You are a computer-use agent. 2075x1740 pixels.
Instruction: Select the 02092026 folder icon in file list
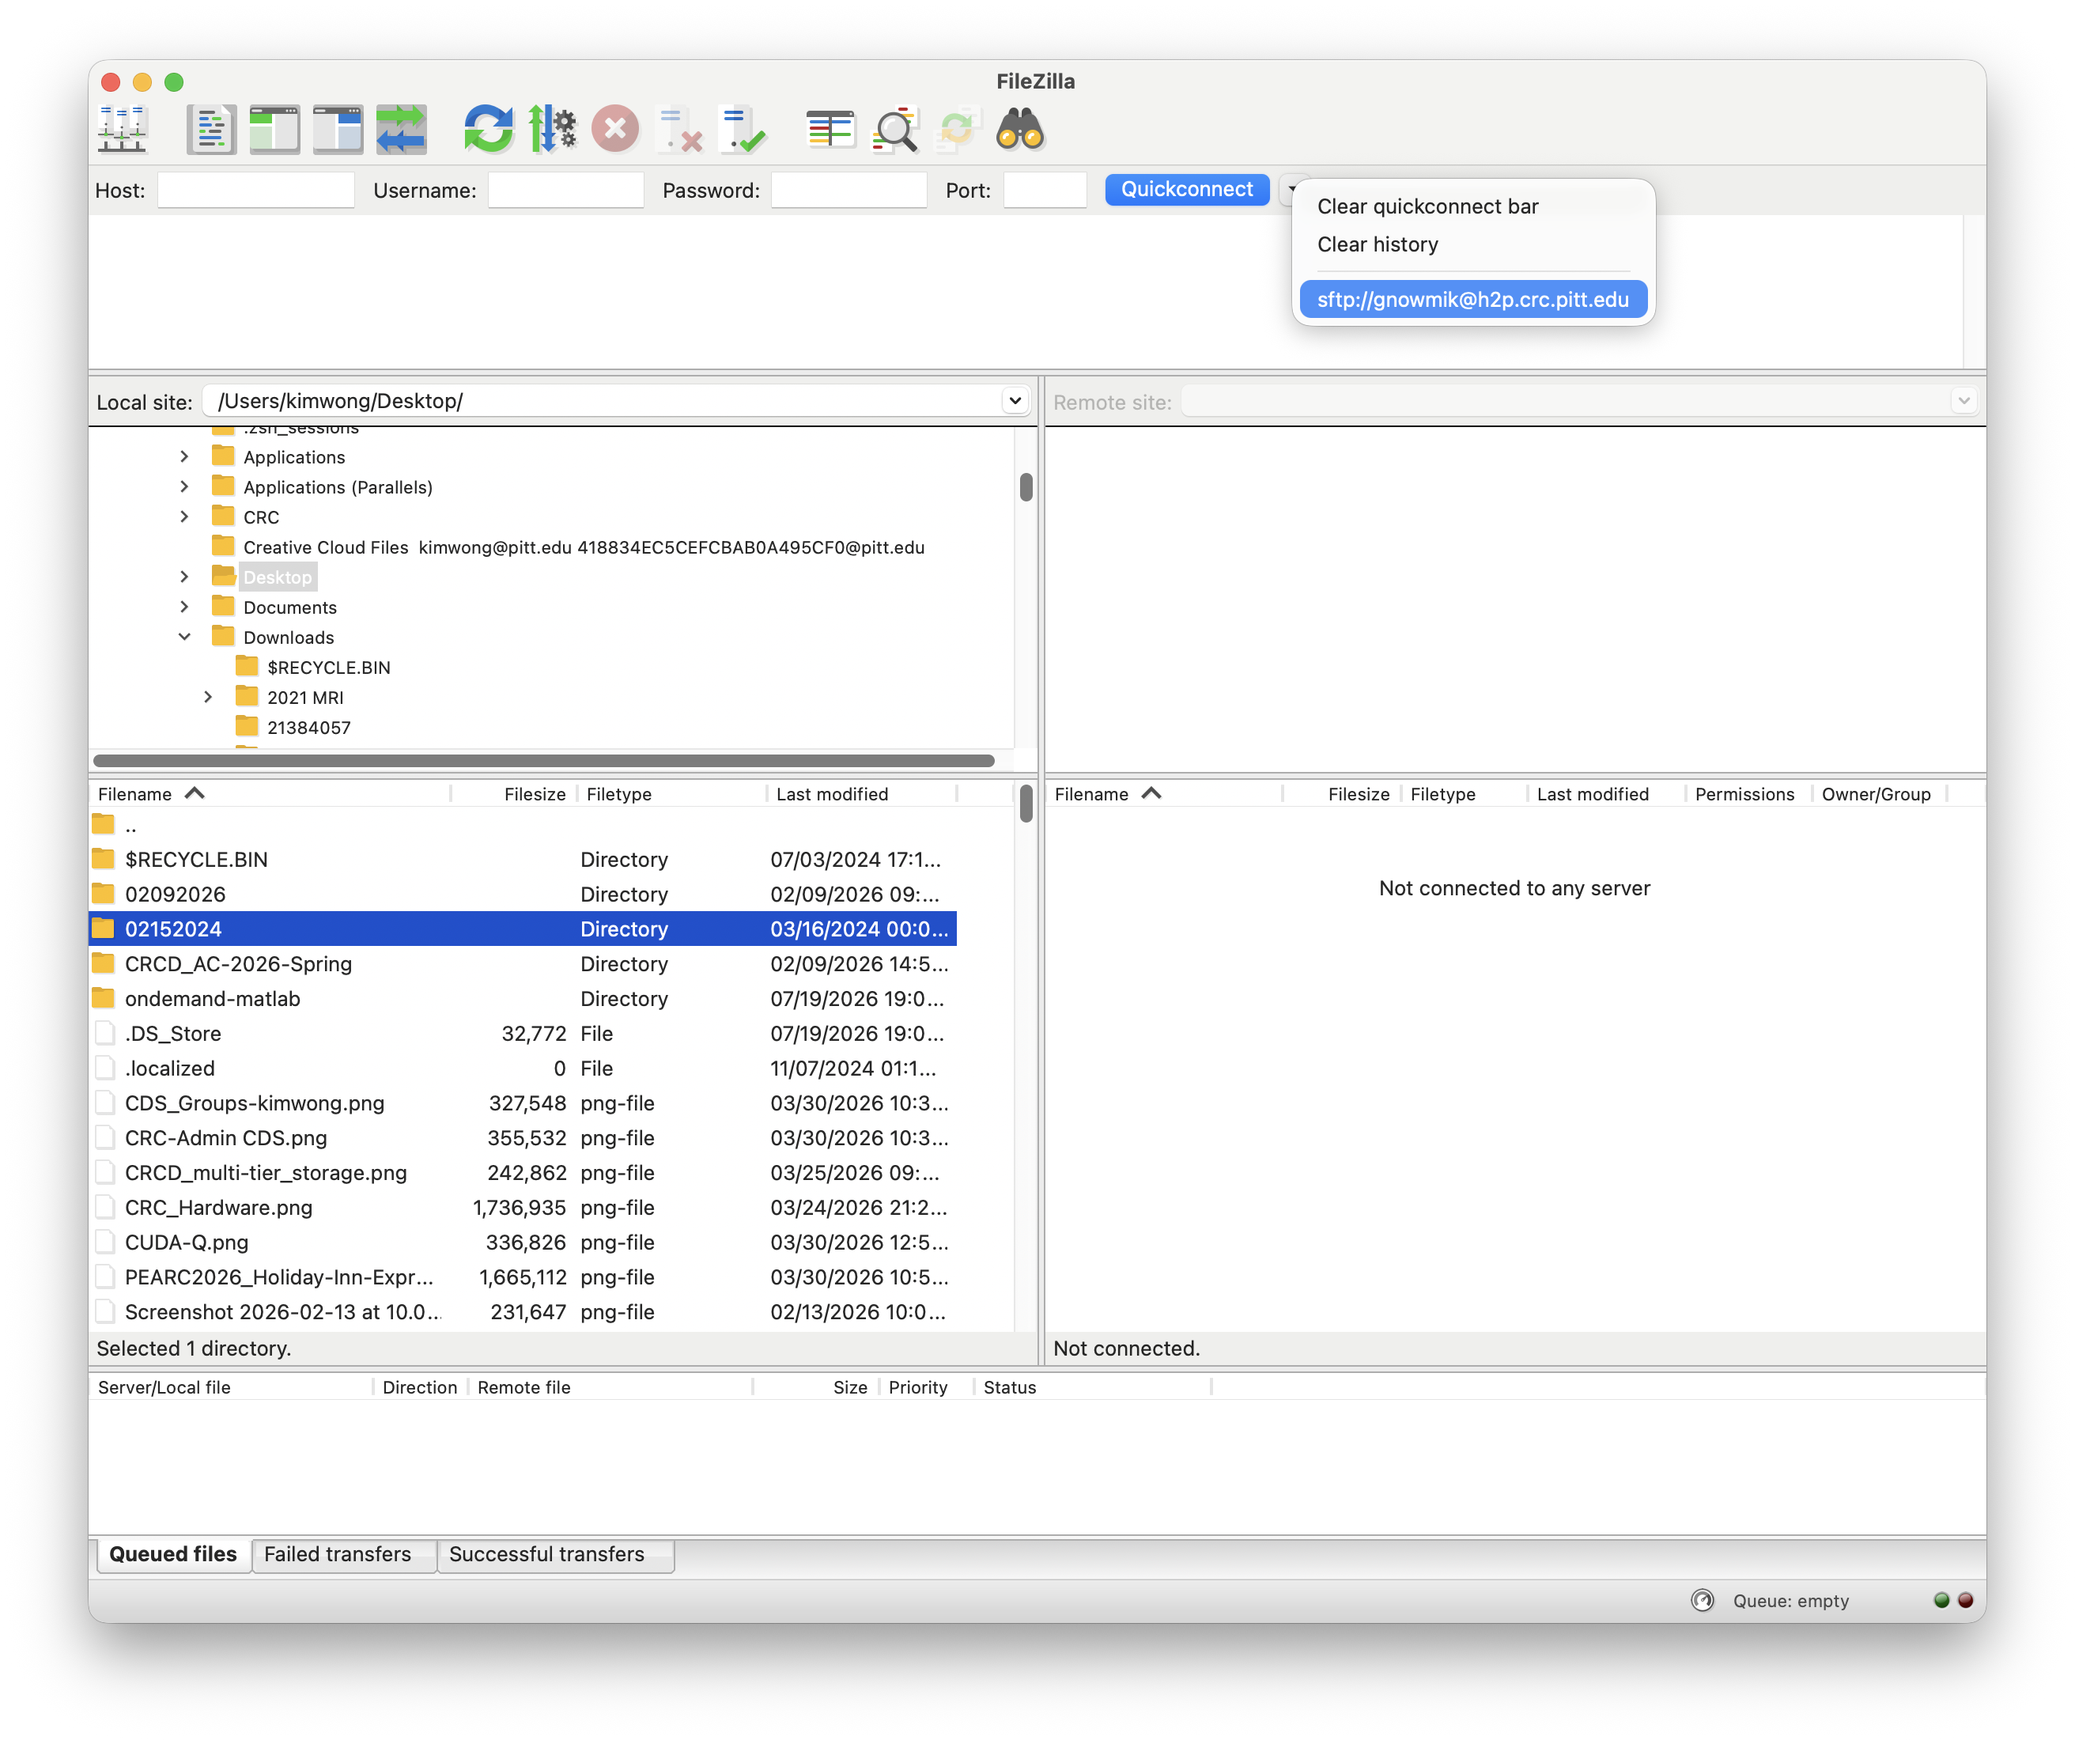pyautogui.click(x=104, y=895)
